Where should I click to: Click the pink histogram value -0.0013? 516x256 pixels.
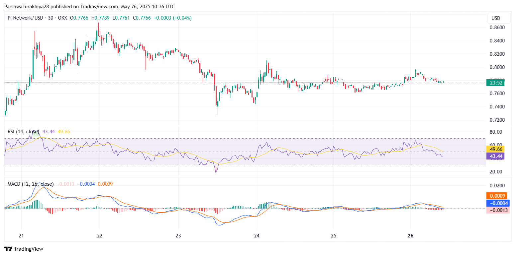click(65, 183)
